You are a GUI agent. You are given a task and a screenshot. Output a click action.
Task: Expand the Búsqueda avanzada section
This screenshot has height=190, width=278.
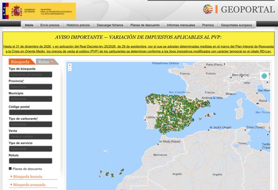pos(28,185)
